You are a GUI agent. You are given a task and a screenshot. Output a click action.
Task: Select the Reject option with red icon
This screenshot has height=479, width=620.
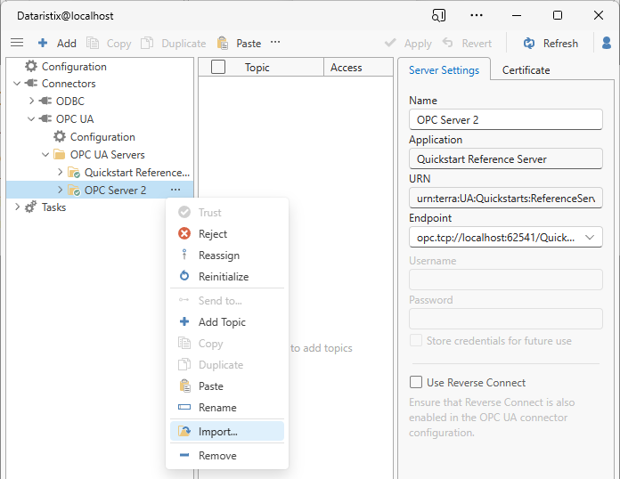[212, 234]
